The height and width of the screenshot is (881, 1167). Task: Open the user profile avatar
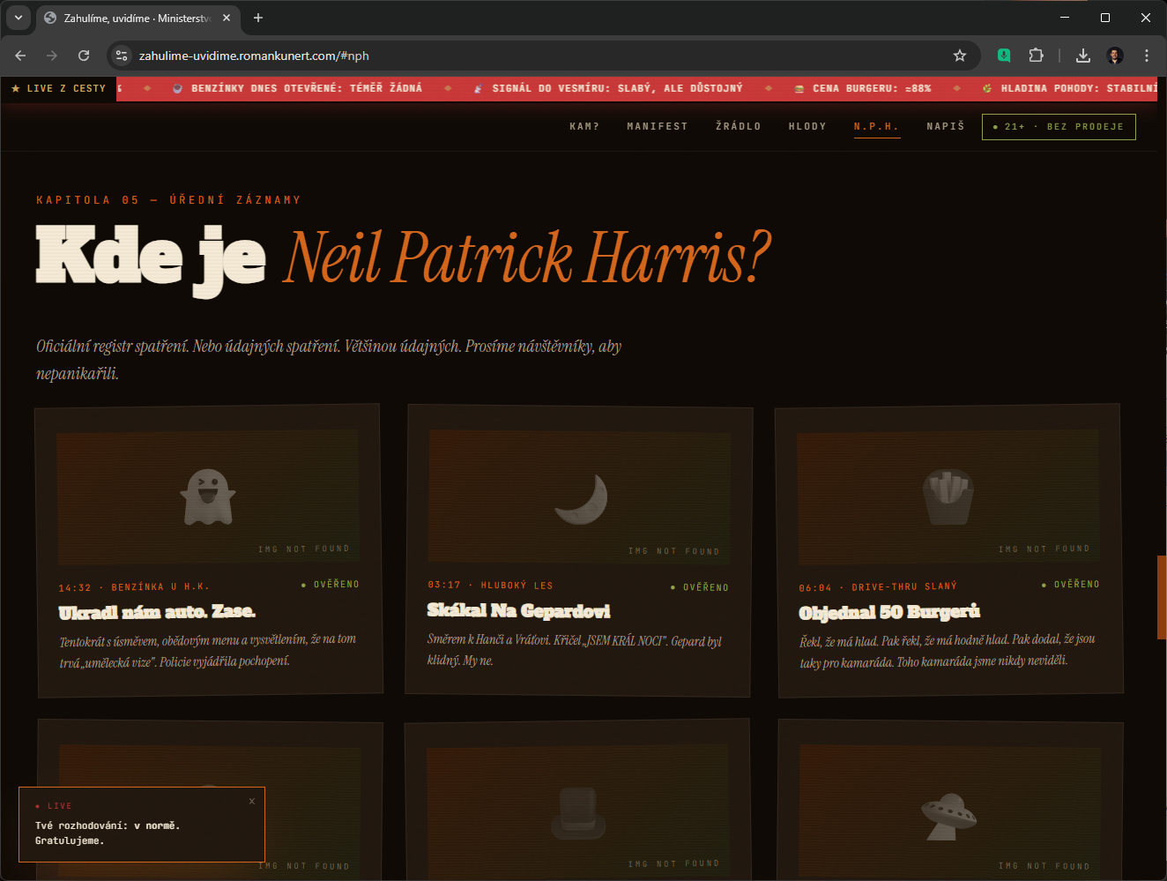pos(1115,56)
